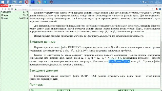
Task: Show hidden system tray icons
Action: (x=140, y=2)
